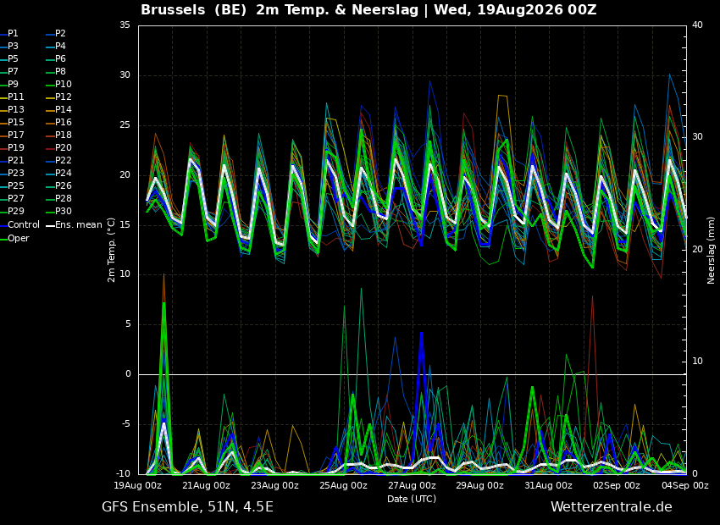Select the Neerslag (mm) axis title
Image resolution: width=720 pixels, height=525 pixels.
712,251
